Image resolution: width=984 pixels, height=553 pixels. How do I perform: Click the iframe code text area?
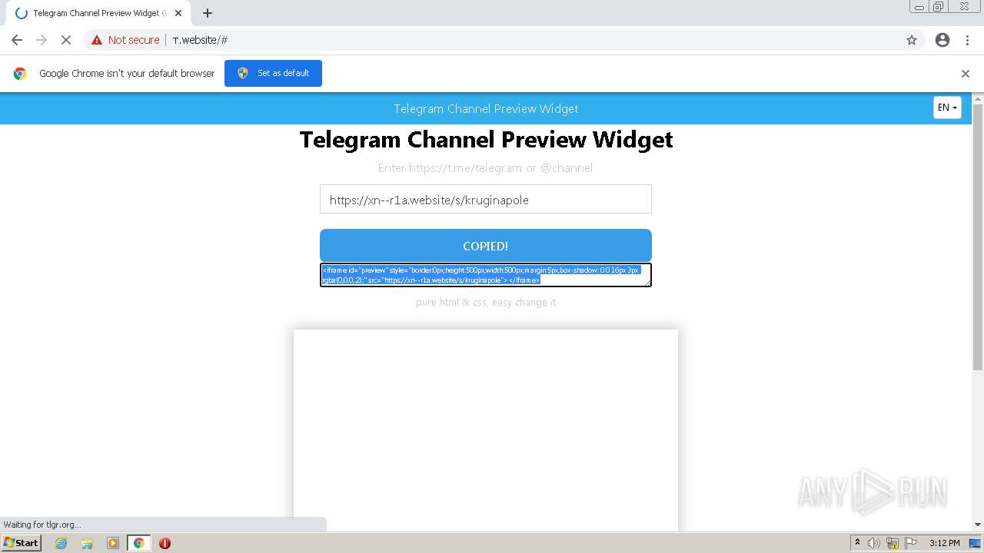(x=486, y=275)
